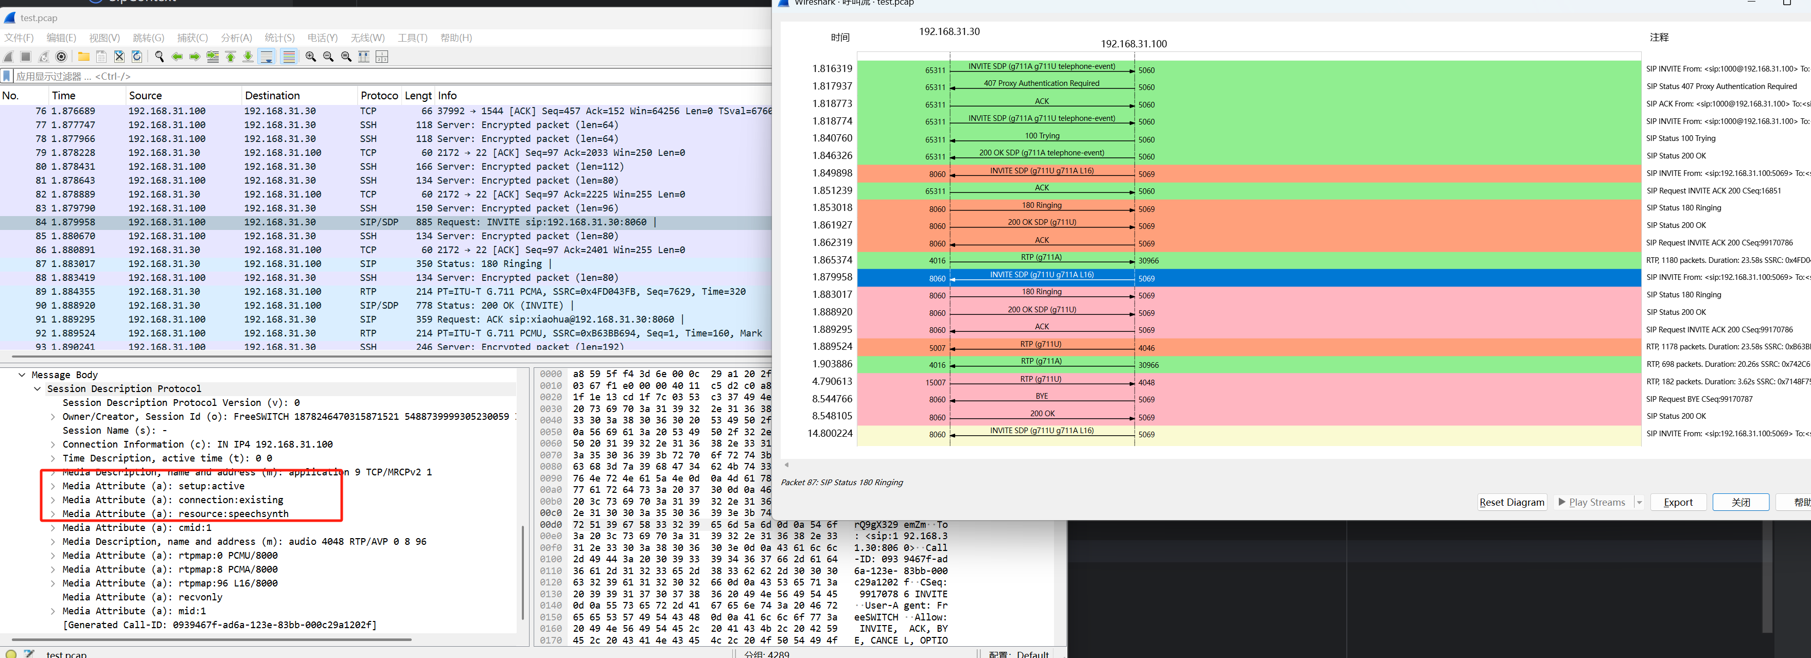Open capture options gear icon
The width and height of the screenshot is (1811, 658).
click(x=61, y=57)
